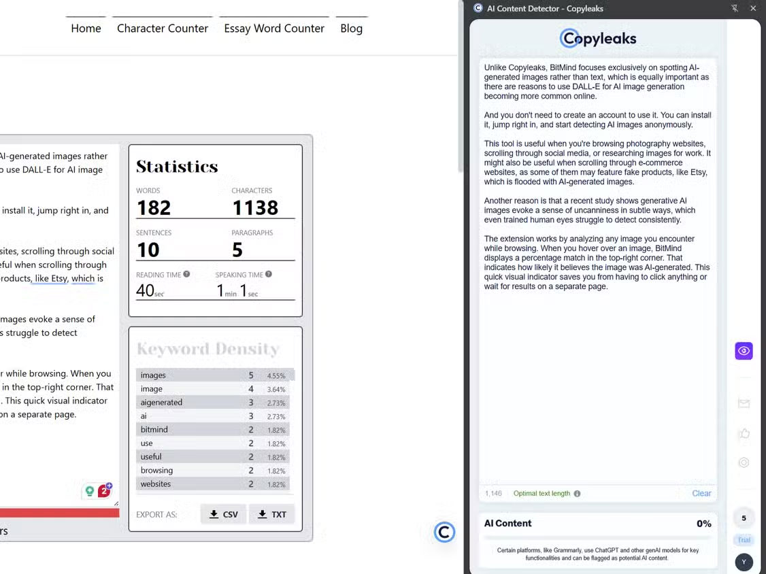Viewport: 766px width, 574px height.
Task: Click the Optimal text length info icon
Action: pos(577,493)
